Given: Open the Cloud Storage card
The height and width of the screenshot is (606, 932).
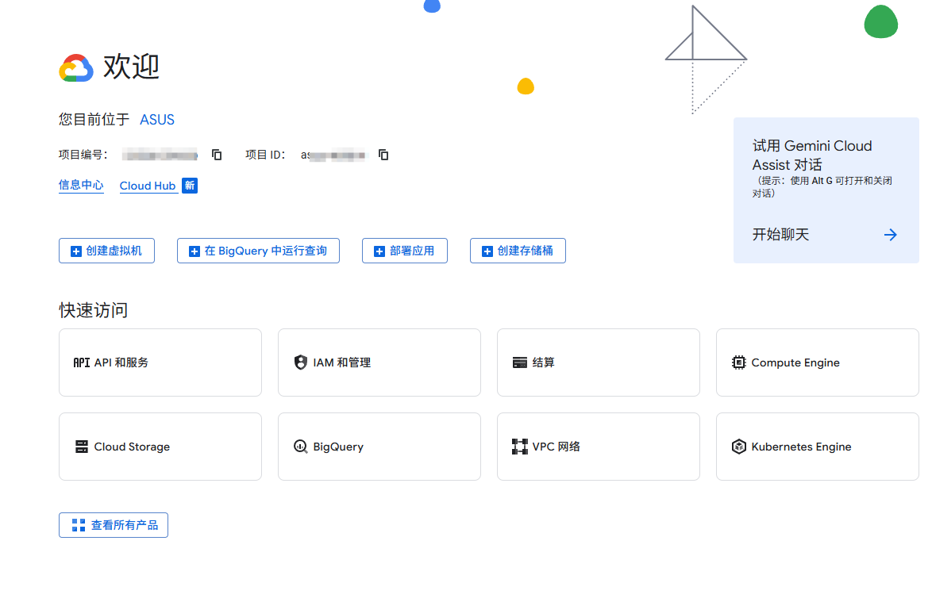Looking at the screenshot, I should tap(160, 447).
